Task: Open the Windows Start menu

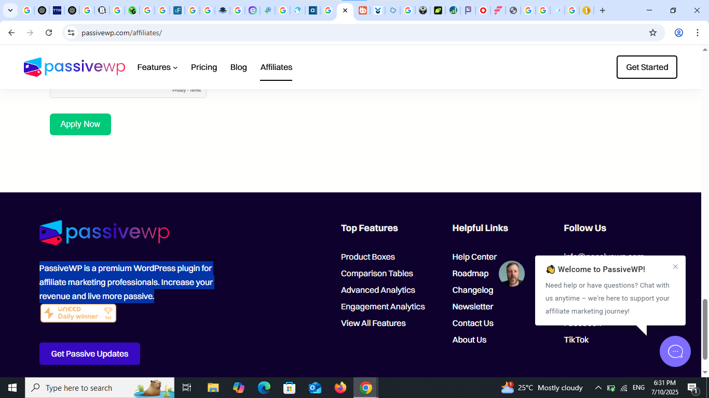Action: (12, 388)
